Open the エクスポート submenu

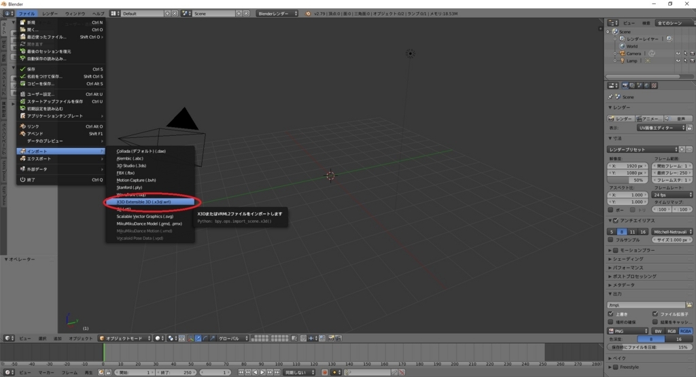coord(61,158)
